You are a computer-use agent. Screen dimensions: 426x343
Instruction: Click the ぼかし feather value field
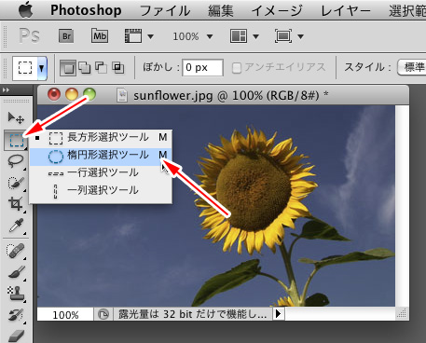pos(202,67)
